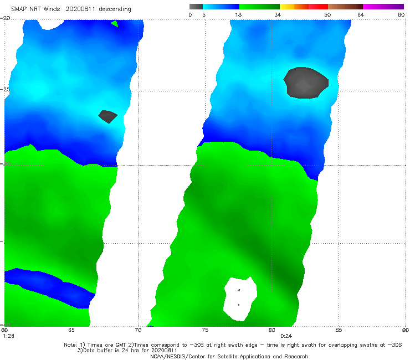The height and width of the screenshot is (360, 410).
Task: Click note '3)Data buffer is 24 hrs'
Action: pyautogui.click(x=127, y=351)
